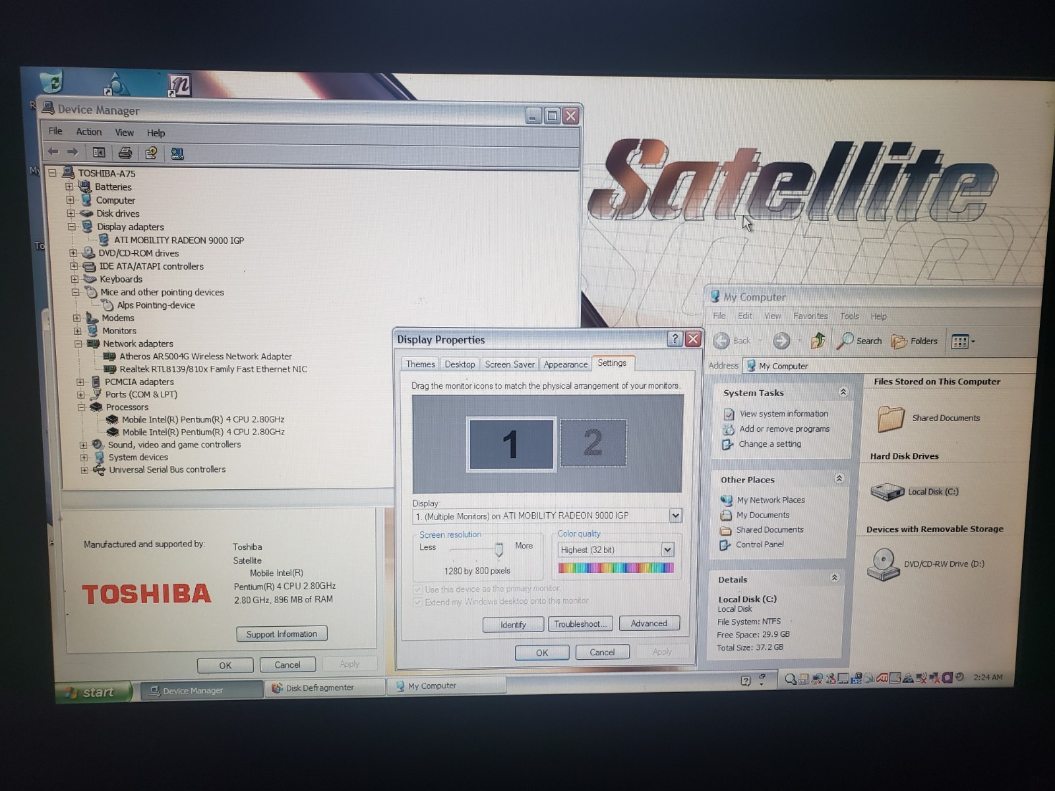Select ATI MOBILITY RADEON 9000 IGP device
This screenshot has width=1055, height=791.
(179, 241)
